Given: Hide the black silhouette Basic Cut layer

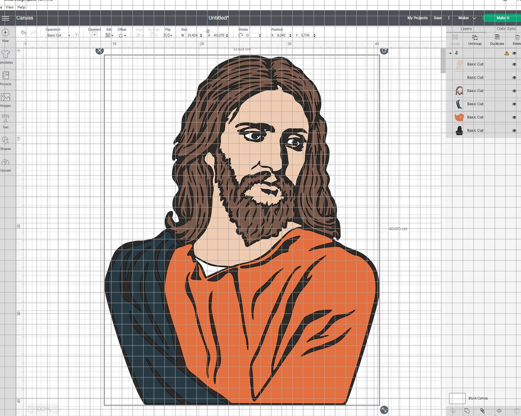Looking at the screenshot, I should coord(514,130).
